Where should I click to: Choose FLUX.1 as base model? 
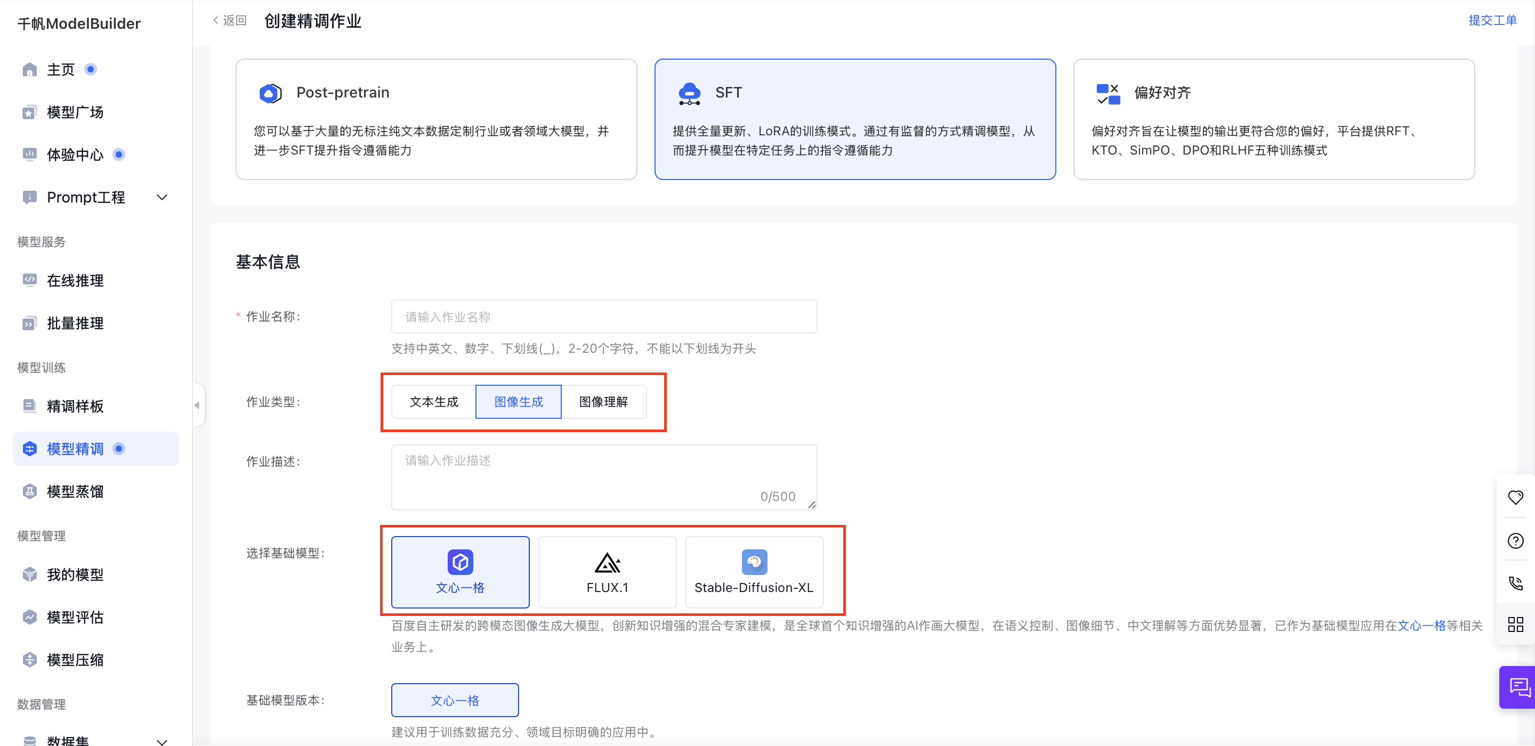(x=607, y=572)
